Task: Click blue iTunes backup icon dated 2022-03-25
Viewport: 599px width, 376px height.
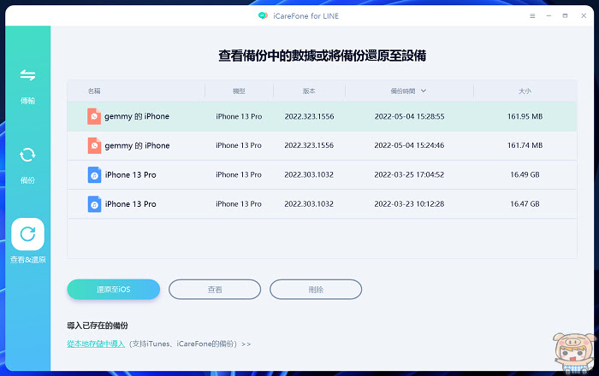Action: tap(94, 174)
